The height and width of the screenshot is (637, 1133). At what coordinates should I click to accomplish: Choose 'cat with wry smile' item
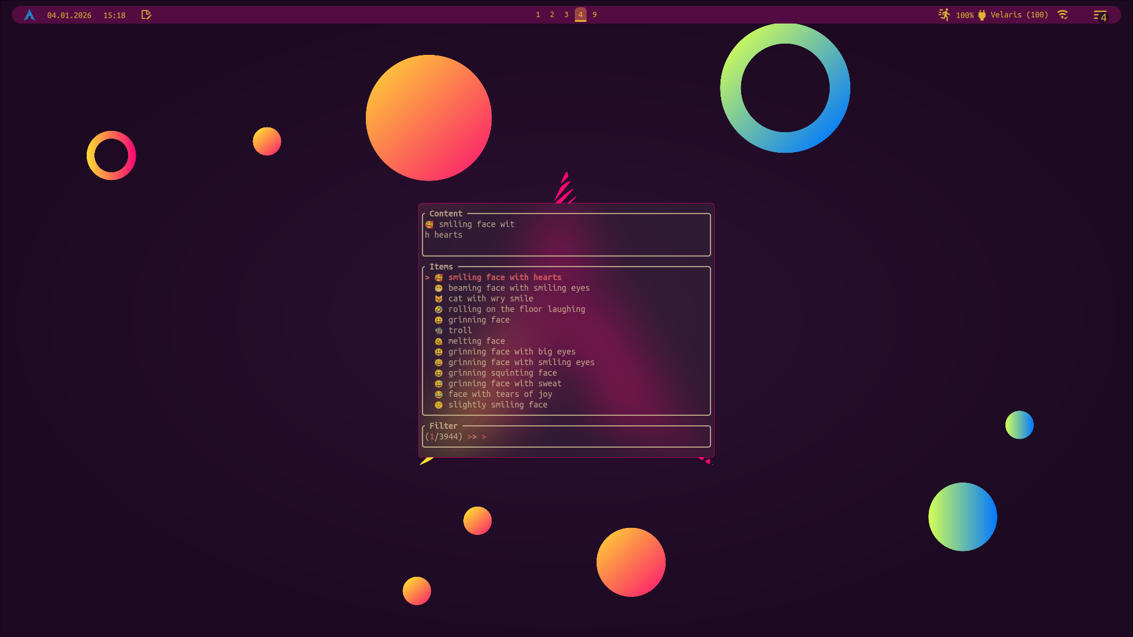click(490, 299)
